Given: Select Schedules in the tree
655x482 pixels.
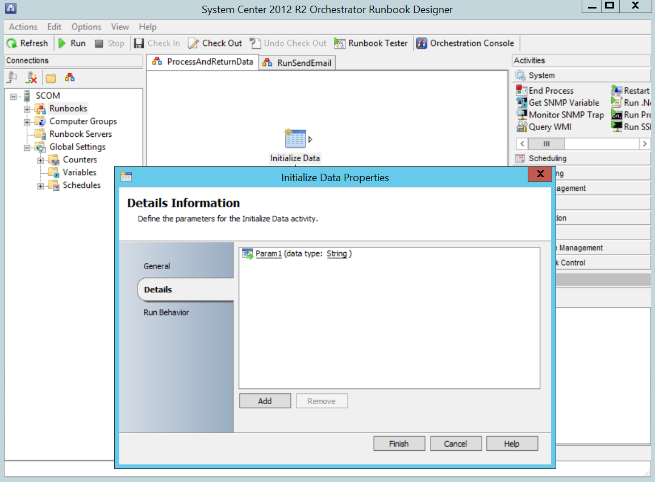Looking at the screenshot, I should pyautogui.click(x=81, y=185).
